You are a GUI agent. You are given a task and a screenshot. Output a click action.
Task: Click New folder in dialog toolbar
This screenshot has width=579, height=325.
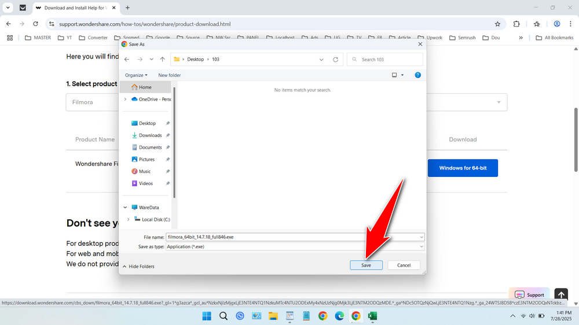point(170,75)
